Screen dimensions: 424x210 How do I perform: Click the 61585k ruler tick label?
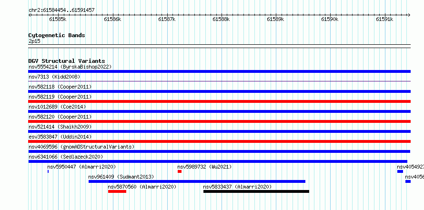58,19
